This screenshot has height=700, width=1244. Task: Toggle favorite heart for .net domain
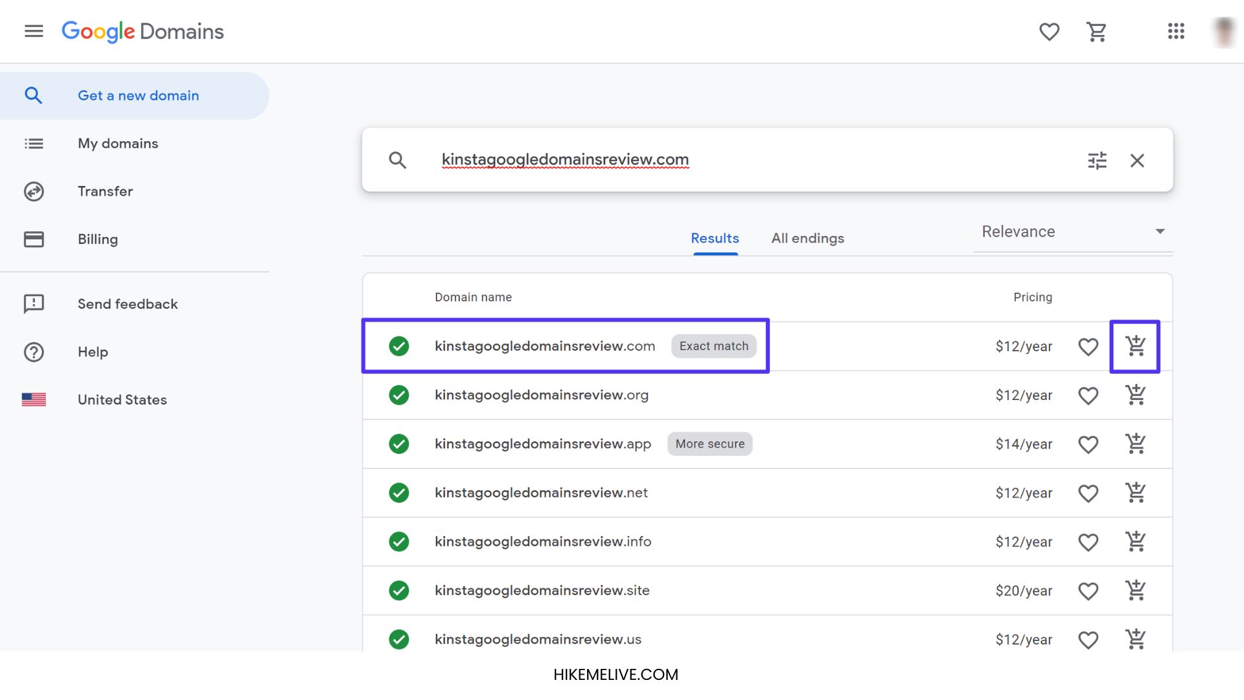1088,493
